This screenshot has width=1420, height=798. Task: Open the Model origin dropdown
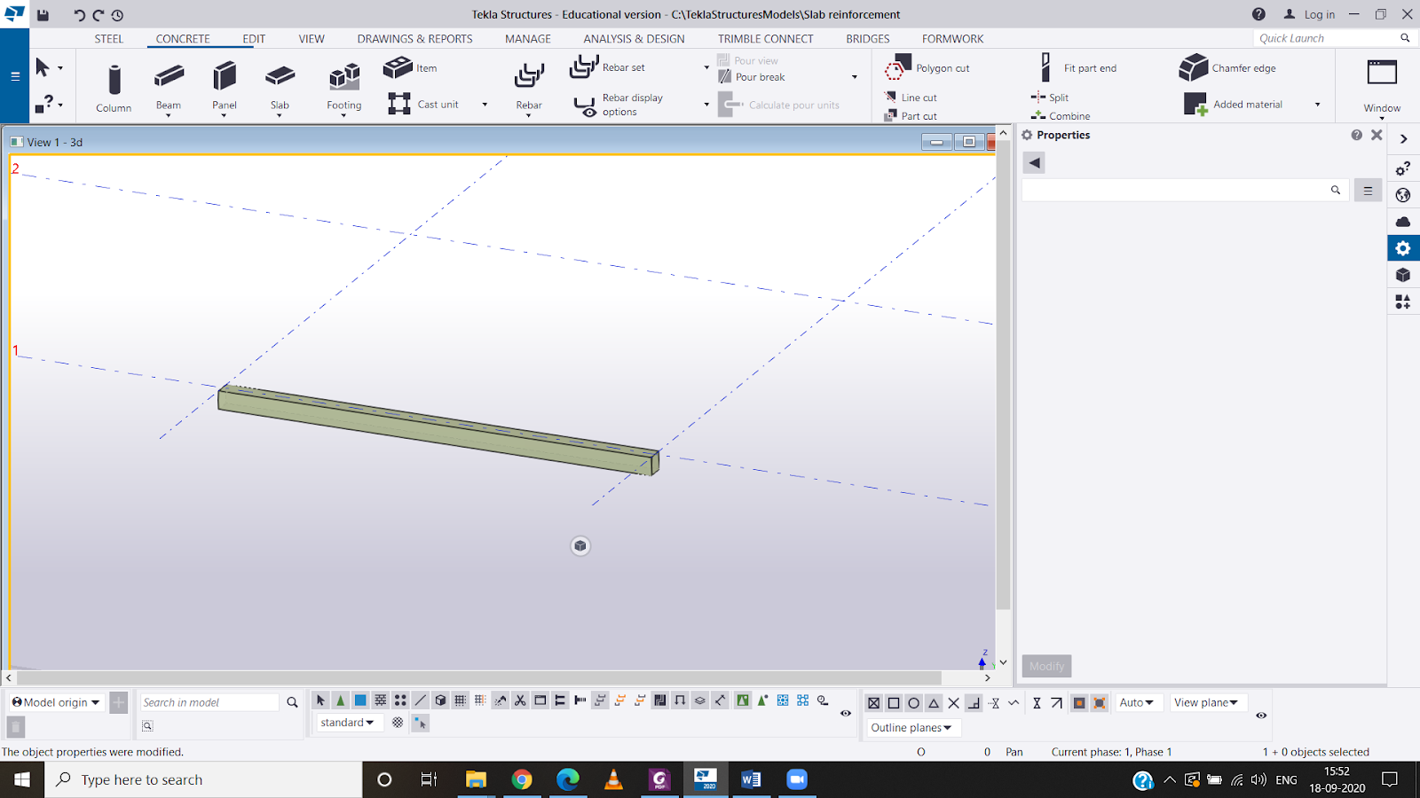tap(56, 702)
